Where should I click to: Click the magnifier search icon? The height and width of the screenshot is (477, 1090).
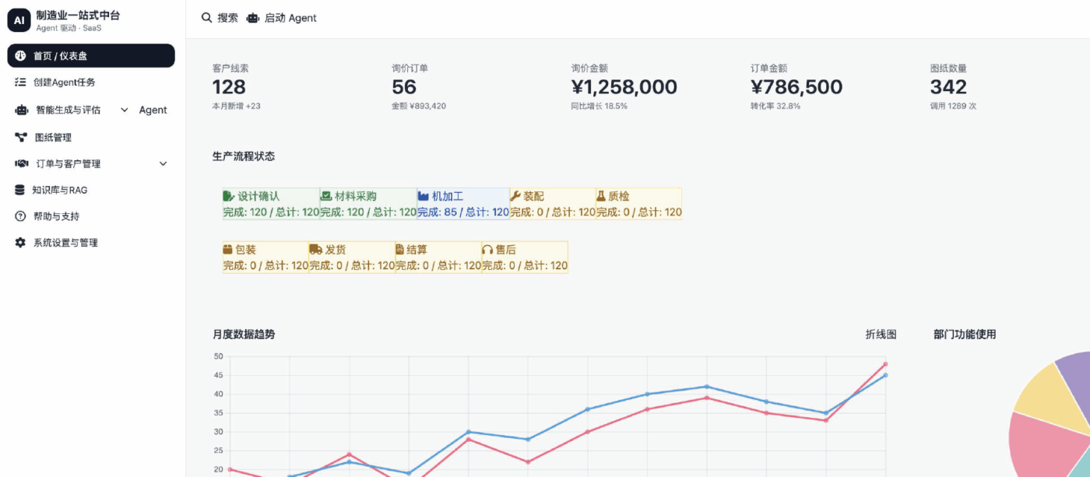[207, 18]
